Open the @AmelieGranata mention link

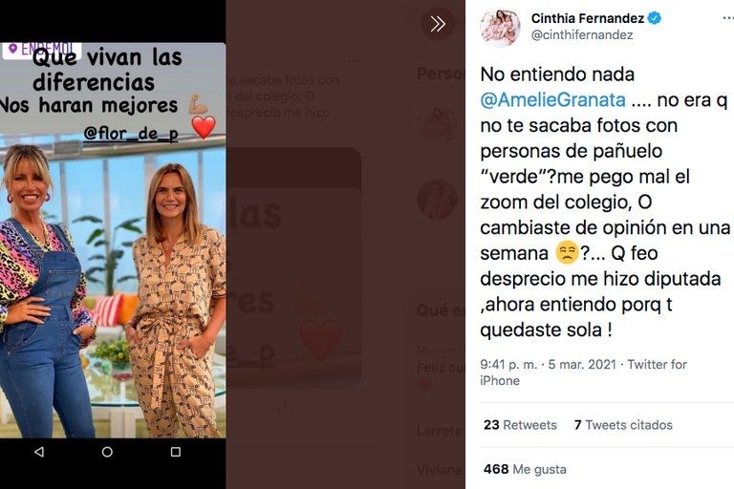point(552,99)
